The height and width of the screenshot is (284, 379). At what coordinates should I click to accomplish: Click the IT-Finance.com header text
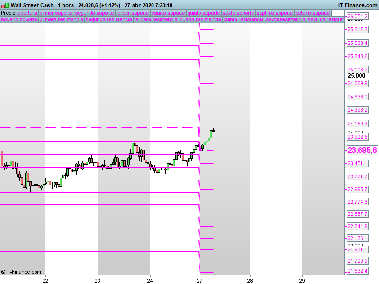pyautogui.click(x=358, y=5)
